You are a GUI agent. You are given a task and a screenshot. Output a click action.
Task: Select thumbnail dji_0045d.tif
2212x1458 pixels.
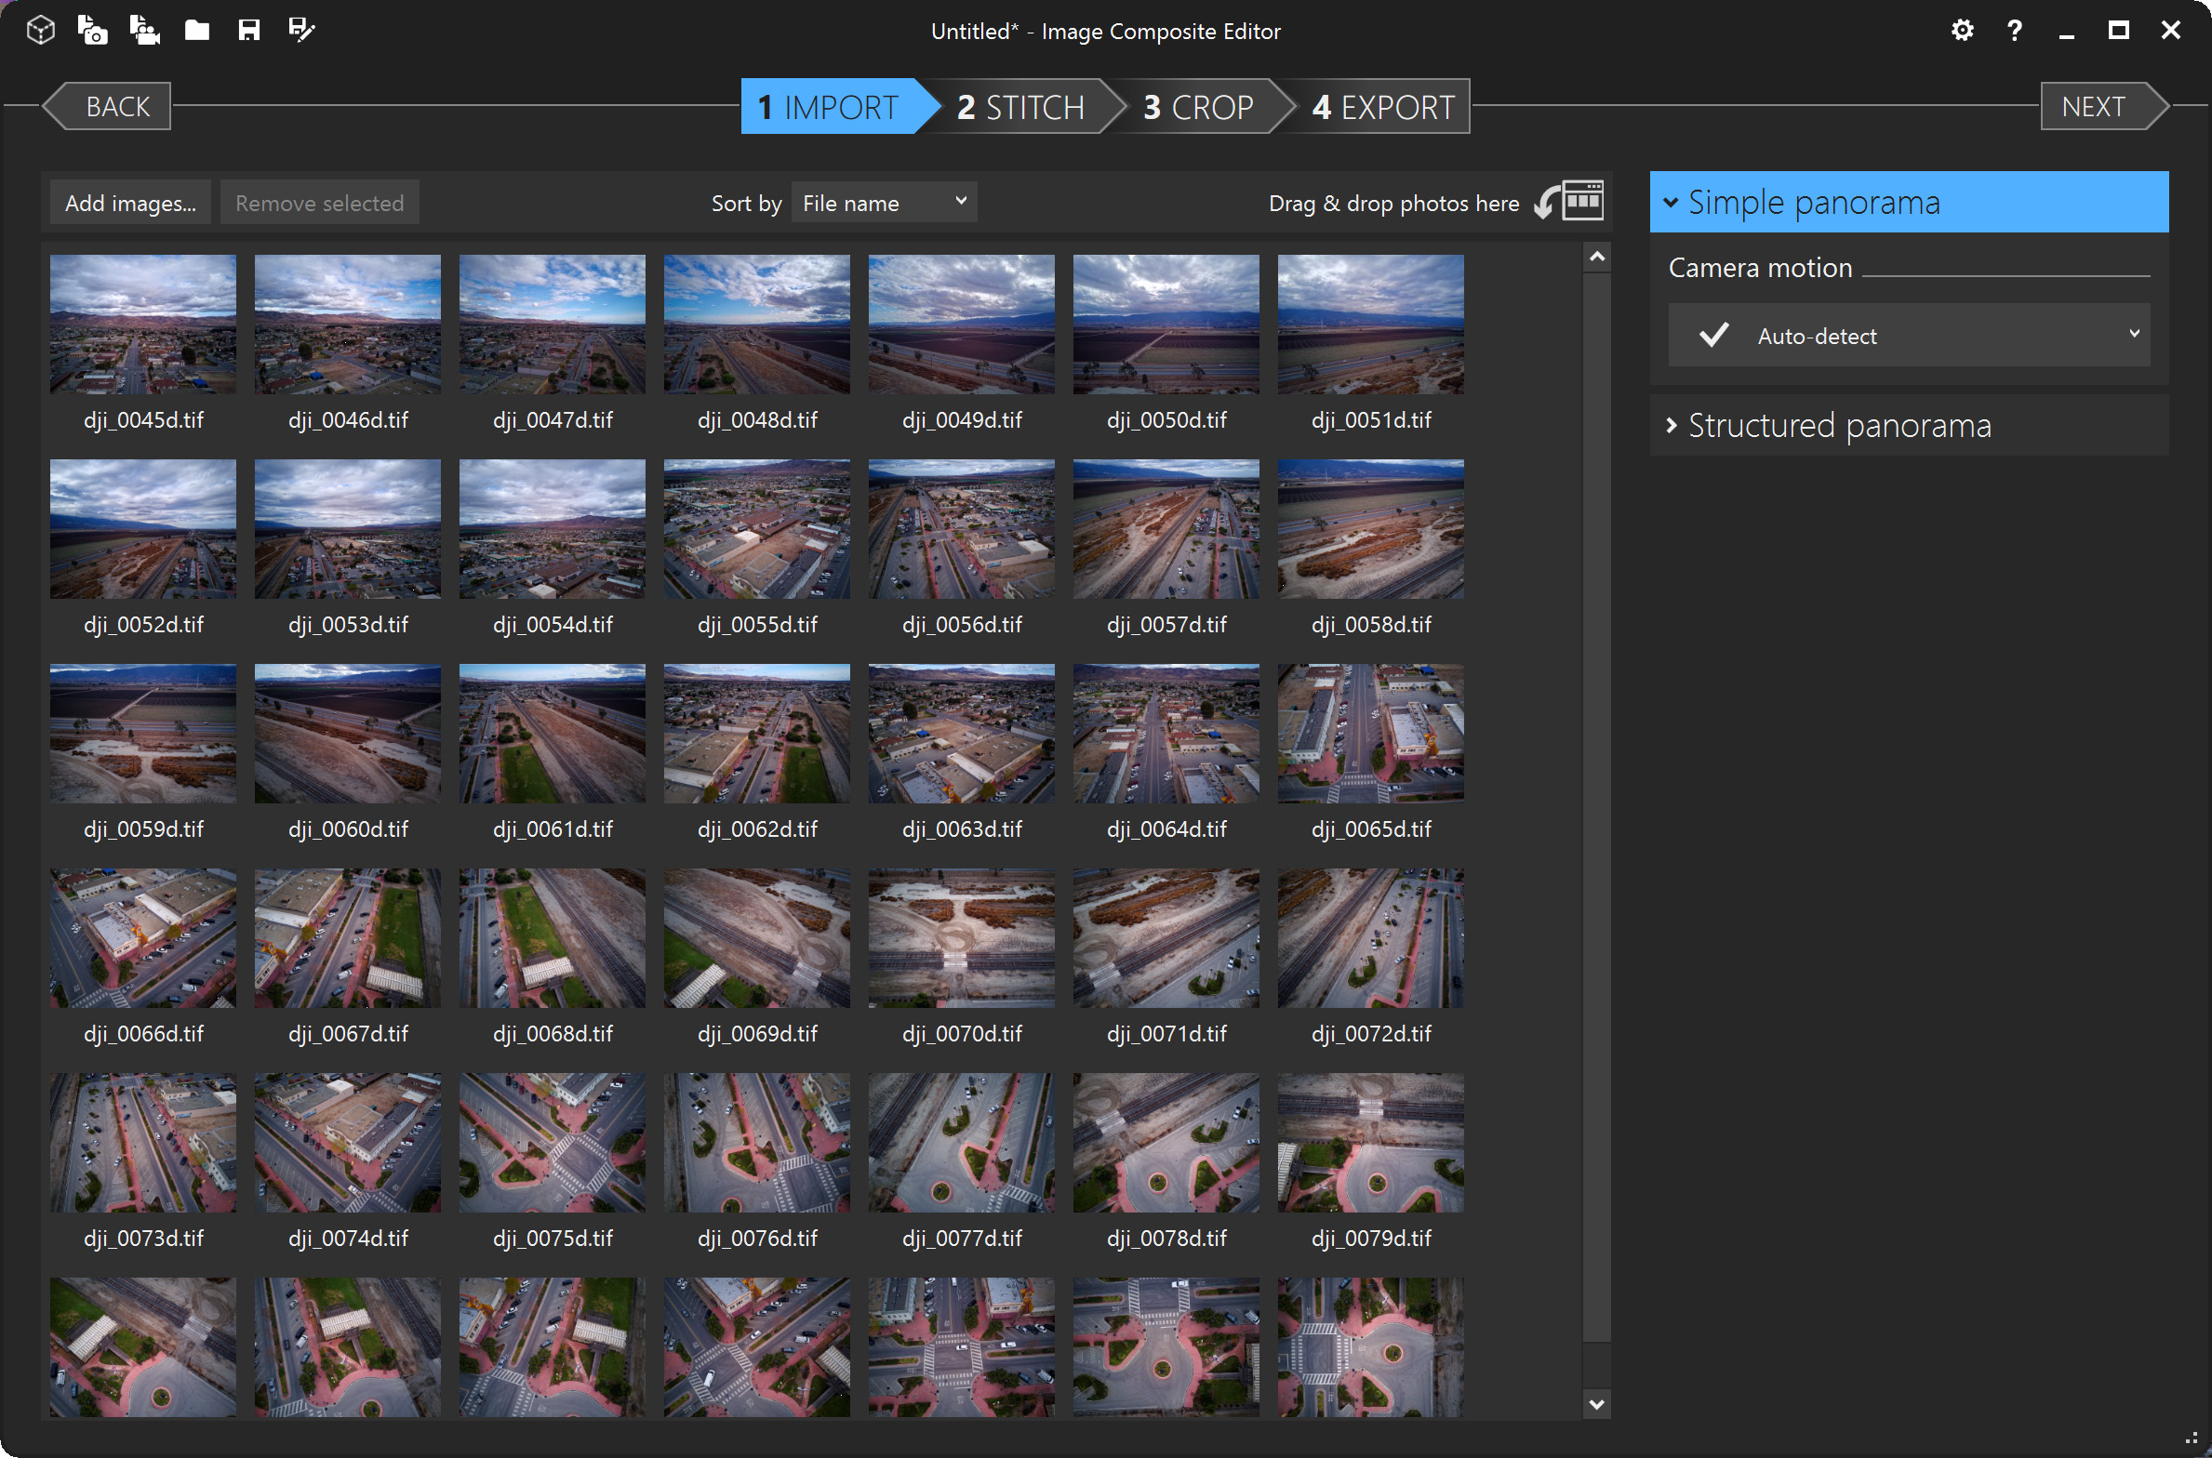click(143, 325)
